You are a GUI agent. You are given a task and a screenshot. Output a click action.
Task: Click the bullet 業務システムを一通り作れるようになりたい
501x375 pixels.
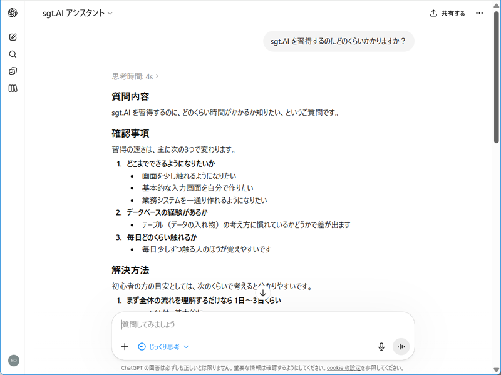tap(205, 201)
